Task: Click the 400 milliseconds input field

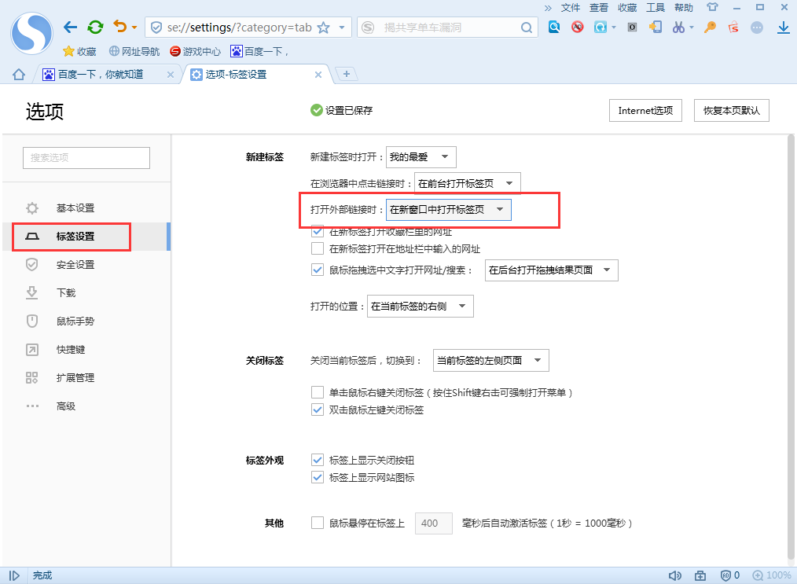Action: tap(433, 522)
